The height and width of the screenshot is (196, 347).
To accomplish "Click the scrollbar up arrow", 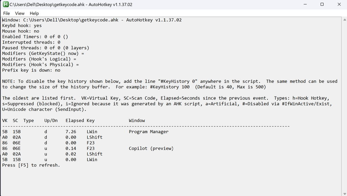I will pos(344,20).
